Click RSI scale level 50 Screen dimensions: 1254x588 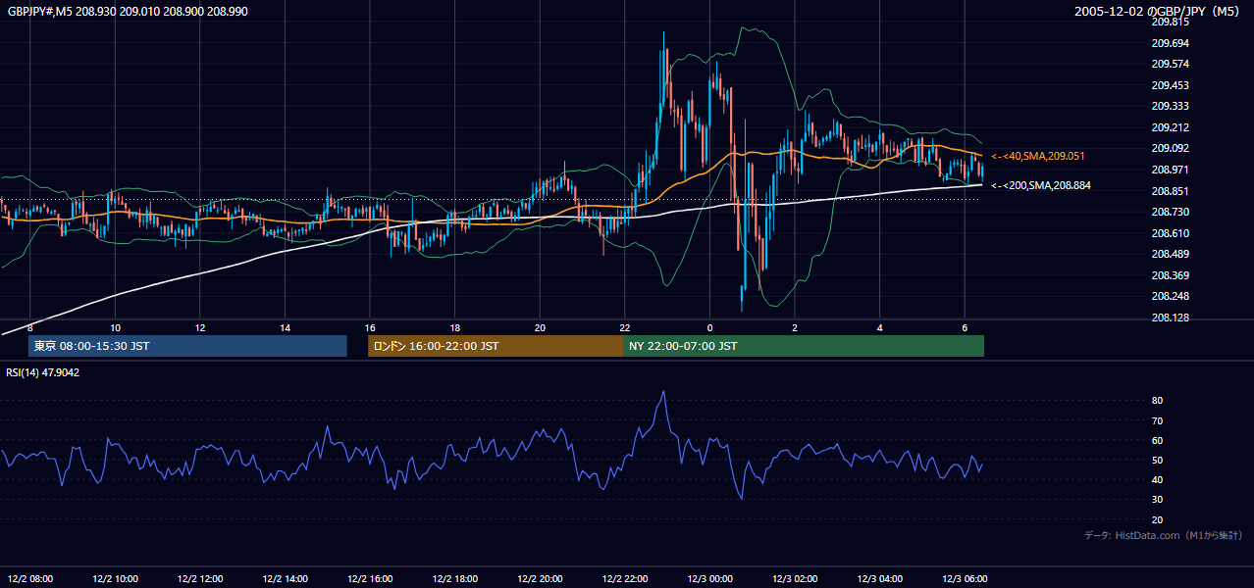click(1158, 460)
